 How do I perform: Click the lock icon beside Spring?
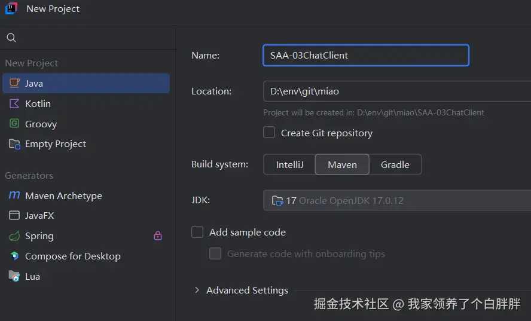point(158,236)
